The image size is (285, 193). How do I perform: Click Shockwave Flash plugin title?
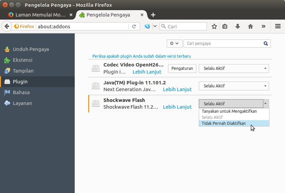tap(124, 100)
